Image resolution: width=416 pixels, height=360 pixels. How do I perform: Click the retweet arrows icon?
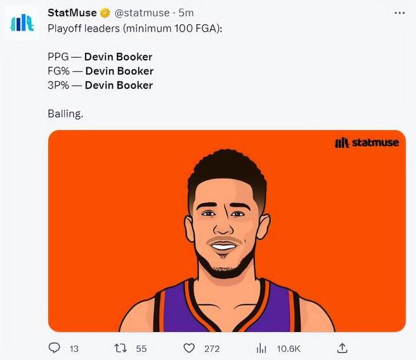pyautogui.click(x=119, y=348)
